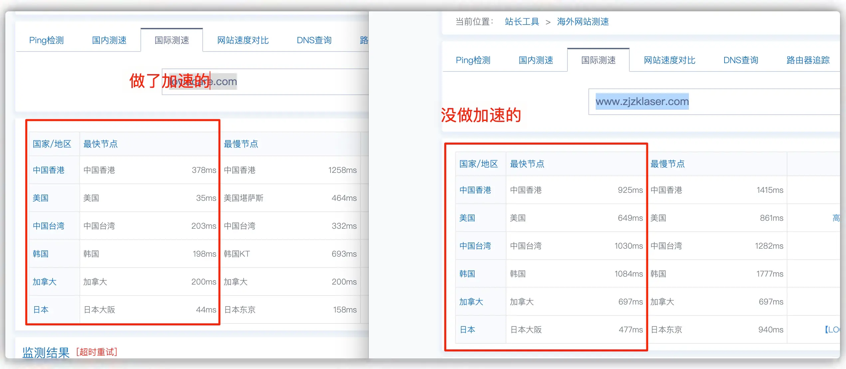Open 网站速度对比 tab in left panel

(x=243, y=40)
